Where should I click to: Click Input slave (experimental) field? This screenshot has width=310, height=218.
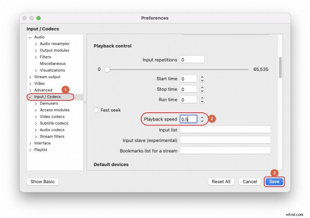click(225, 140)
